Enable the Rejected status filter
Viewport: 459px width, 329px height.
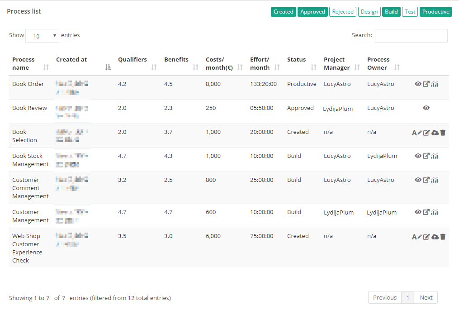coord(342,11)
